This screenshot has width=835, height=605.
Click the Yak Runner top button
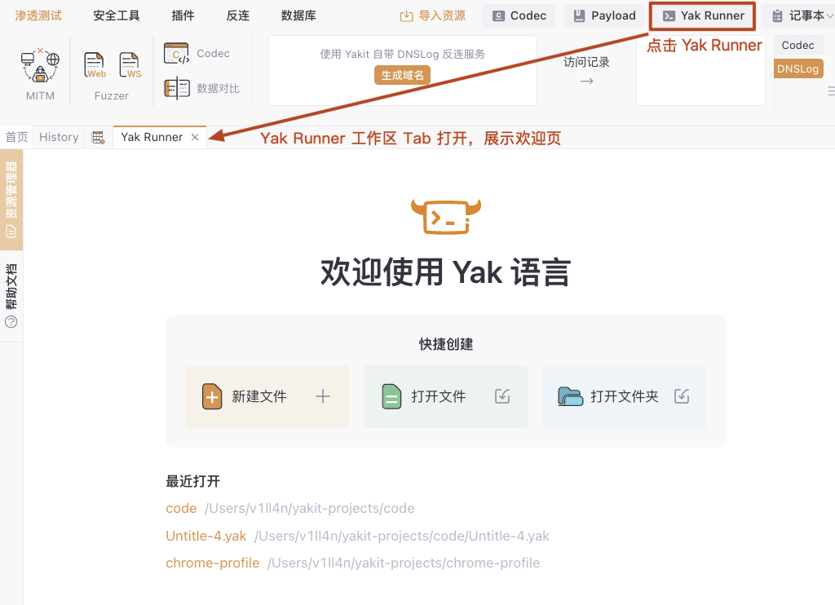tap(703, 16)
